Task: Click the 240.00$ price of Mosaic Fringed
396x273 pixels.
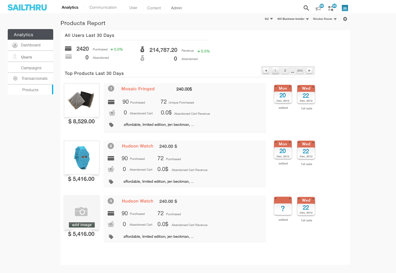Action: [184, 89]
